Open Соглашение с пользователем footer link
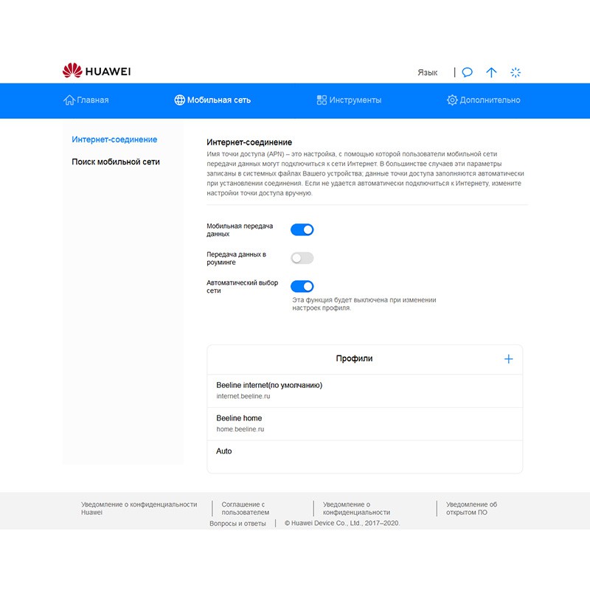 pyautogui.click(x=245, y=508)
